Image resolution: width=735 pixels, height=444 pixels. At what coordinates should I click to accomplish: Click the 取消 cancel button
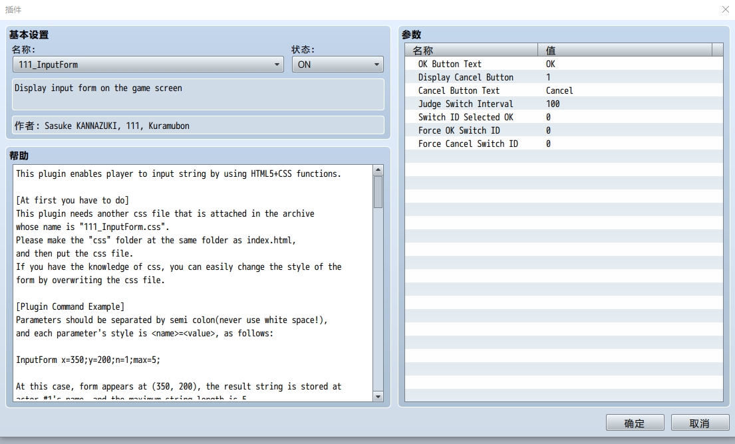(700, 423)
